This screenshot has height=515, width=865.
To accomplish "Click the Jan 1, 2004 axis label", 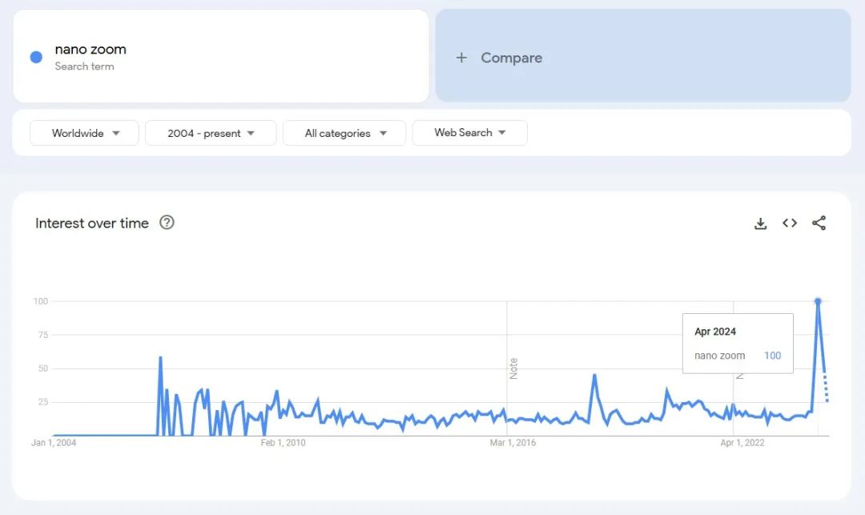I will pos(54,443).
